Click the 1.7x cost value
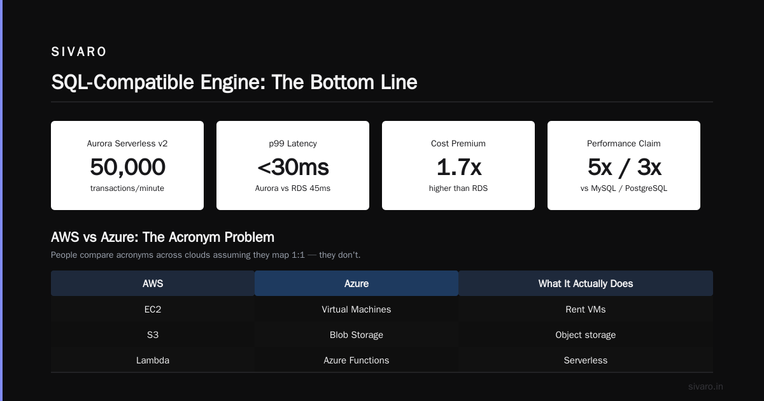Image resolution: width=764 pixels, height=401 pixels. click(x=458, y=167)
